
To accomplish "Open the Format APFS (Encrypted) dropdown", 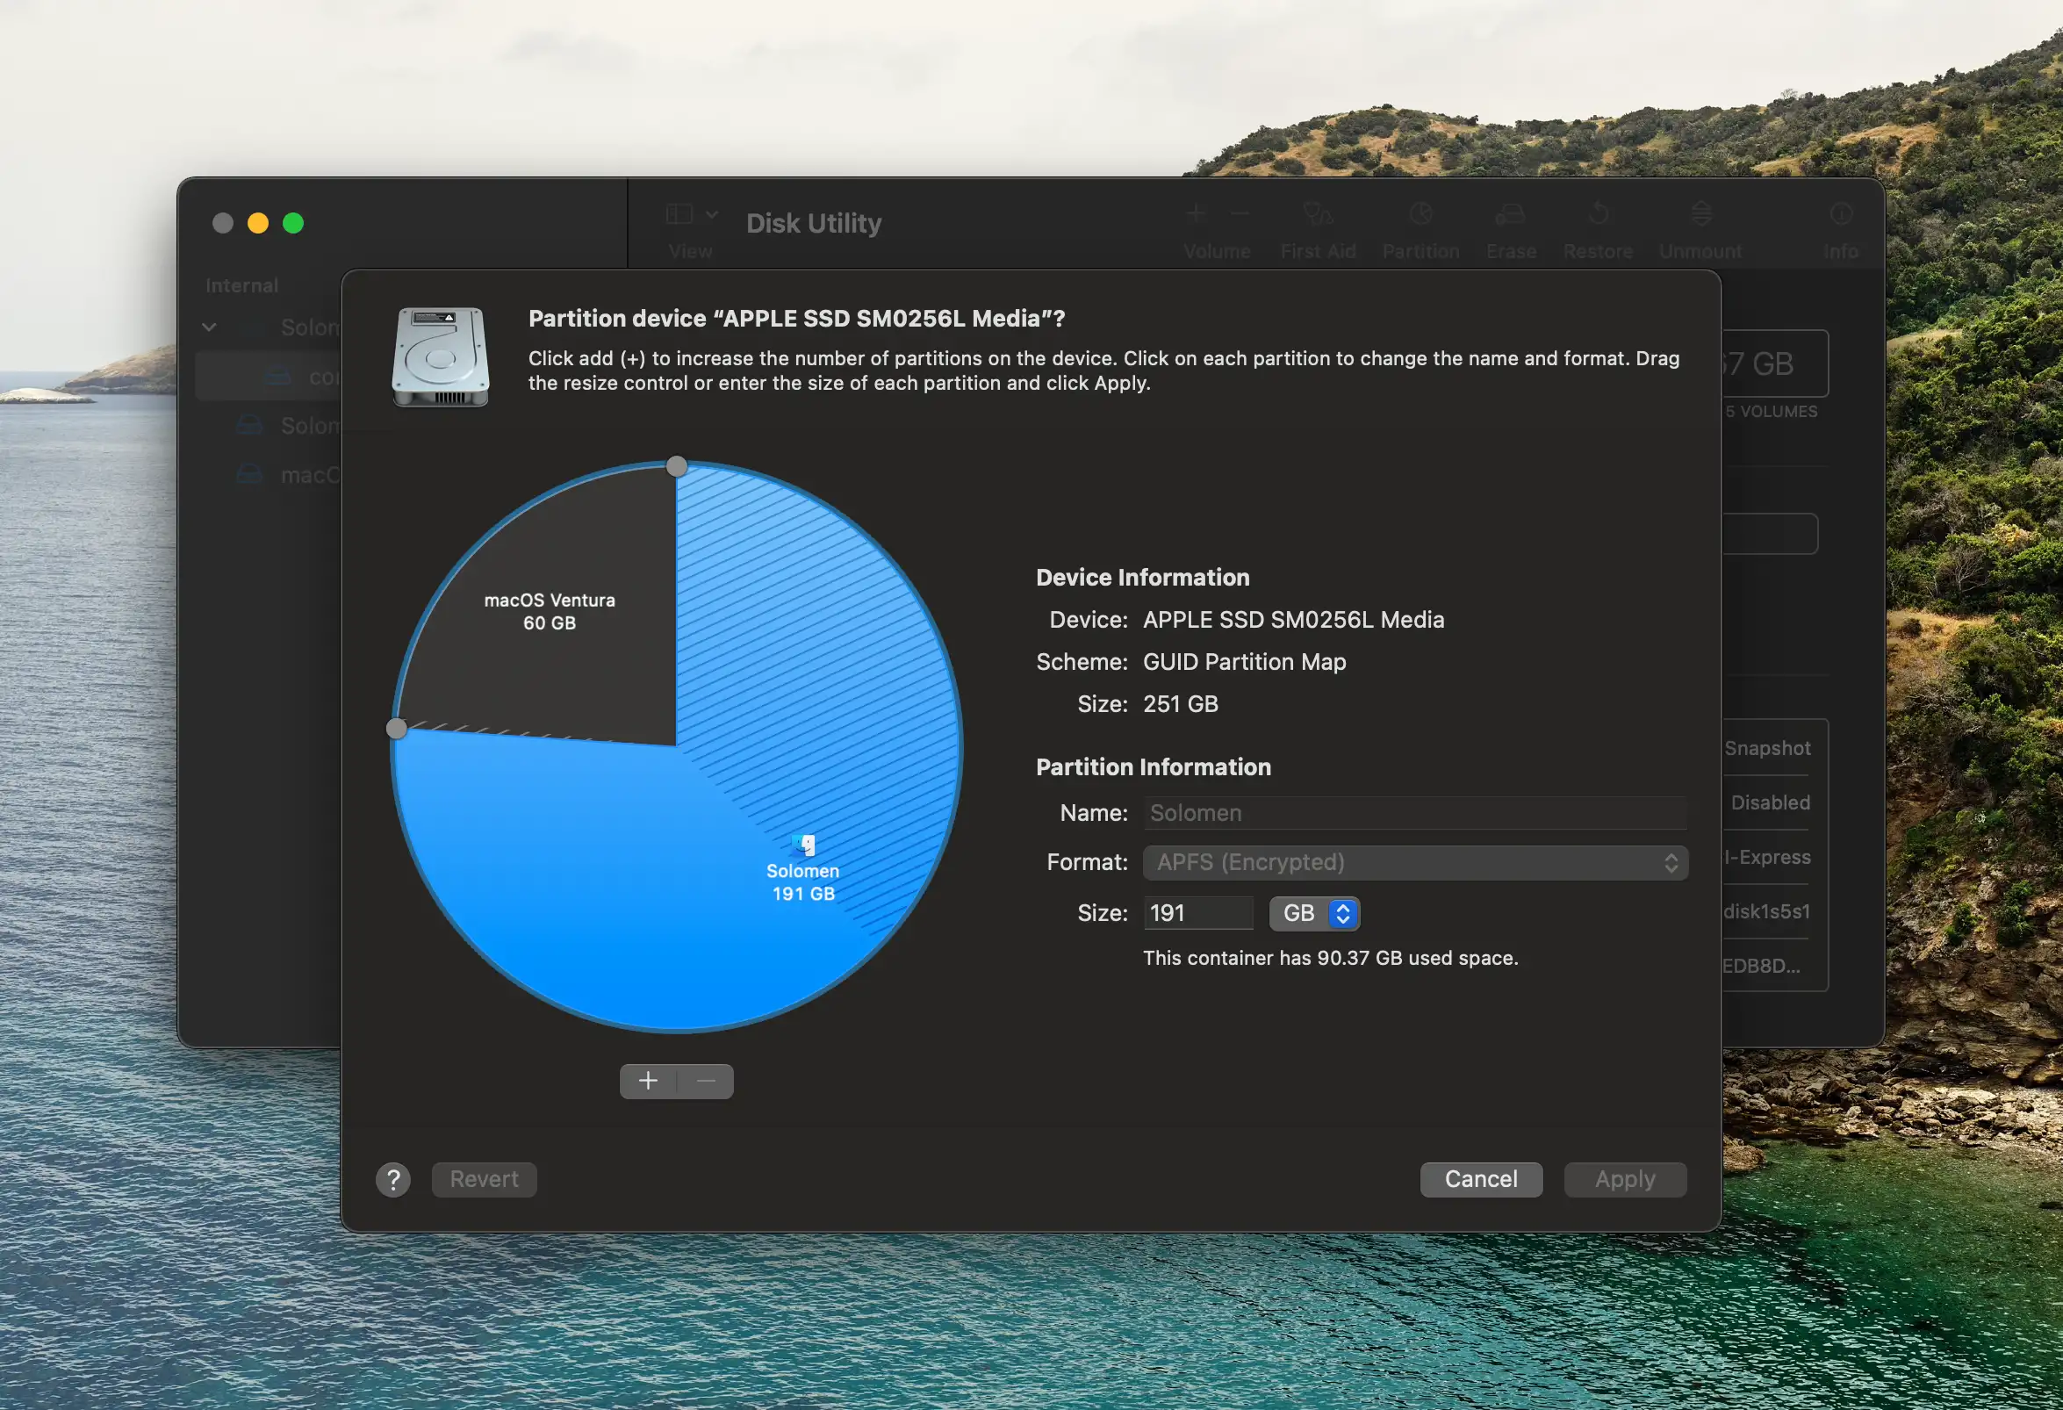I will pyautogui.click(x=1415, y=862).
